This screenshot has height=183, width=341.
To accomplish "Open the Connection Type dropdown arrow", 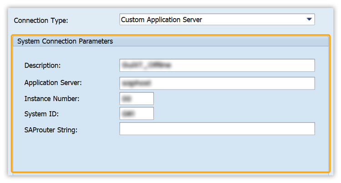I will (309, 20).
